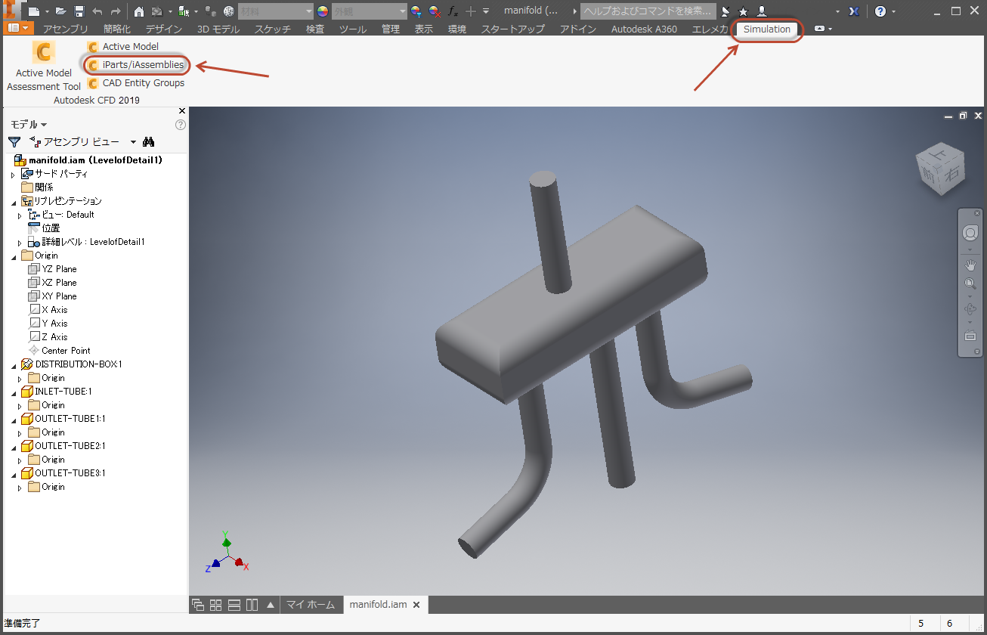Click the Adjust appearance icon
Viewport: 987px width, 635px height.
point(416,11)
